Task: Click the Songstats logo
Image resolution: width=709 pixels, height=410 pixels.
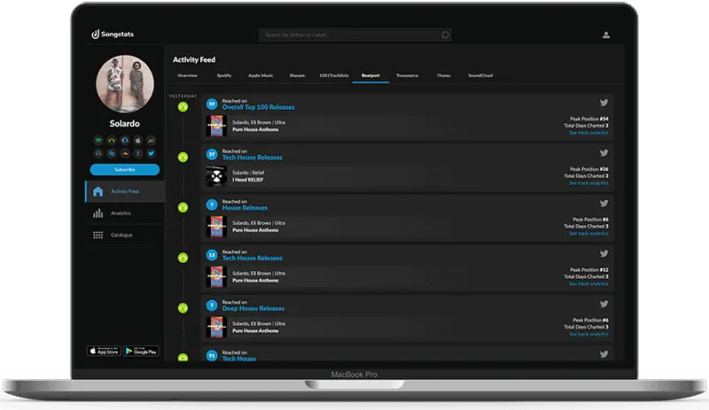Action: [x=113, y=35]
